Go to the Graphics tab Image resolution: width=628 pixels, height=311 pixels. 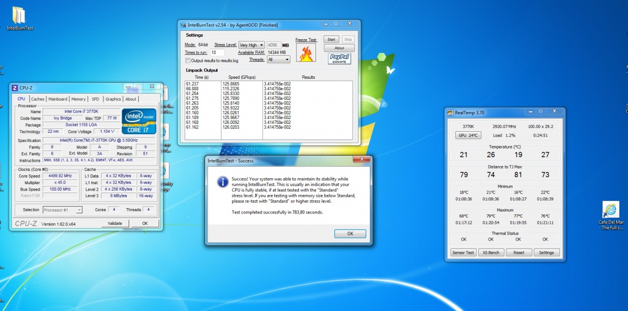[x=113, y=99]
